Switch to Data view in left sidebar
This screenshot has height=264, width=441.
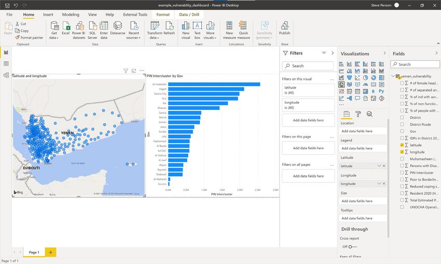pos(6,64)
